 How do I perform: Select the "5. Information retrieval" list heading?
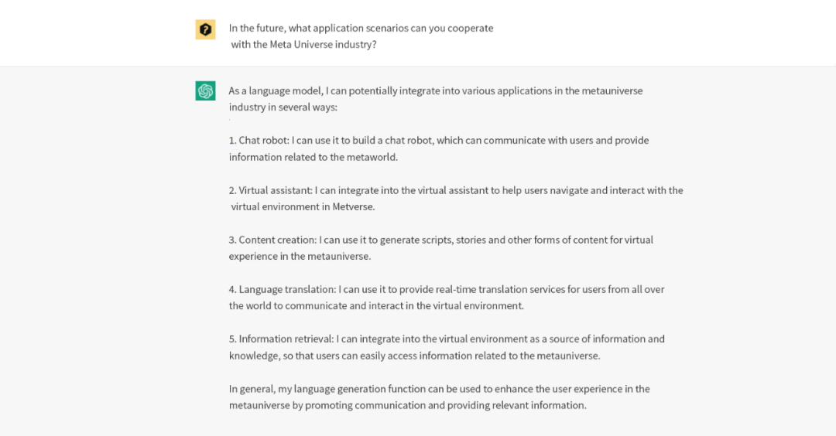(282, 339)
